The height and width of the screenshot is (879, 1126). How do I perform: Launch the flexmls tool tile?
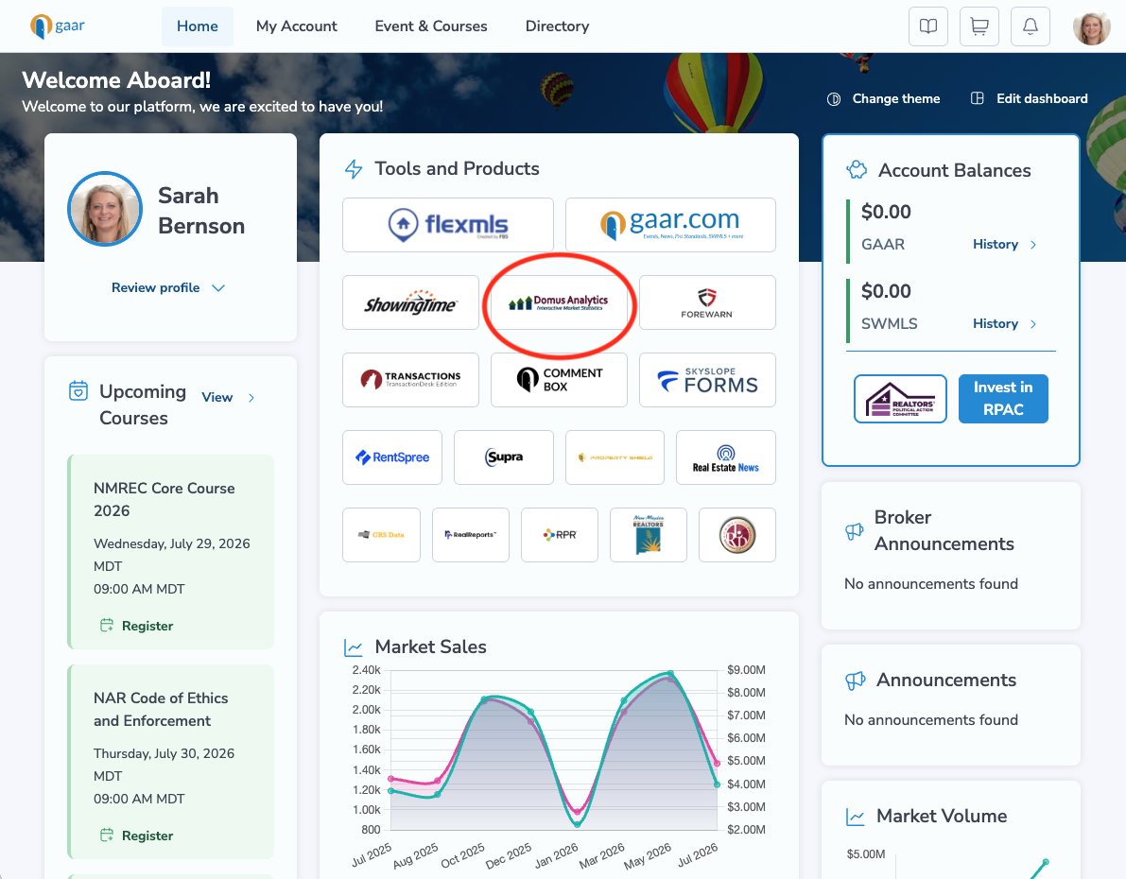click(x=447, y=225)
